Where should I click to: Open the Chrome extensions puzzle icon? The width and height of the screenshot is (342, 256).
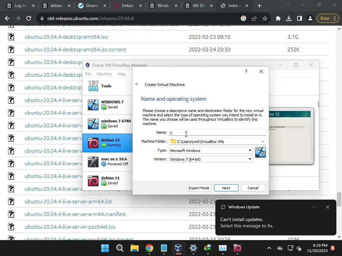(278, 19)
